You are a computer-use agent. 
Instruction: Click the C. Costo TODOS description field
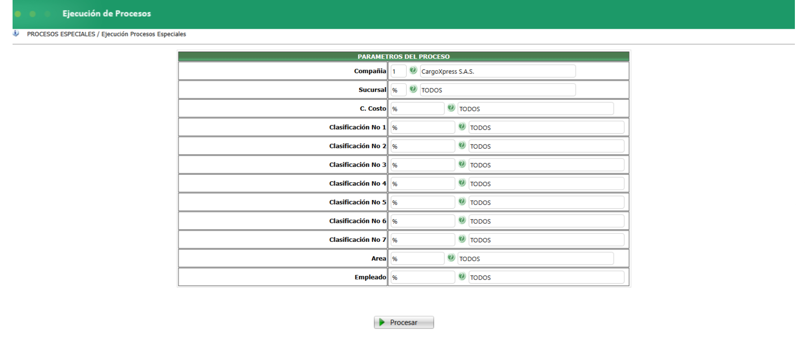click(535, 109)
